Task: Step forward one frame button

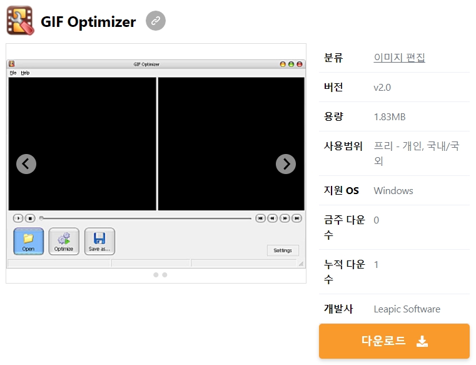Action: (285, 218)
